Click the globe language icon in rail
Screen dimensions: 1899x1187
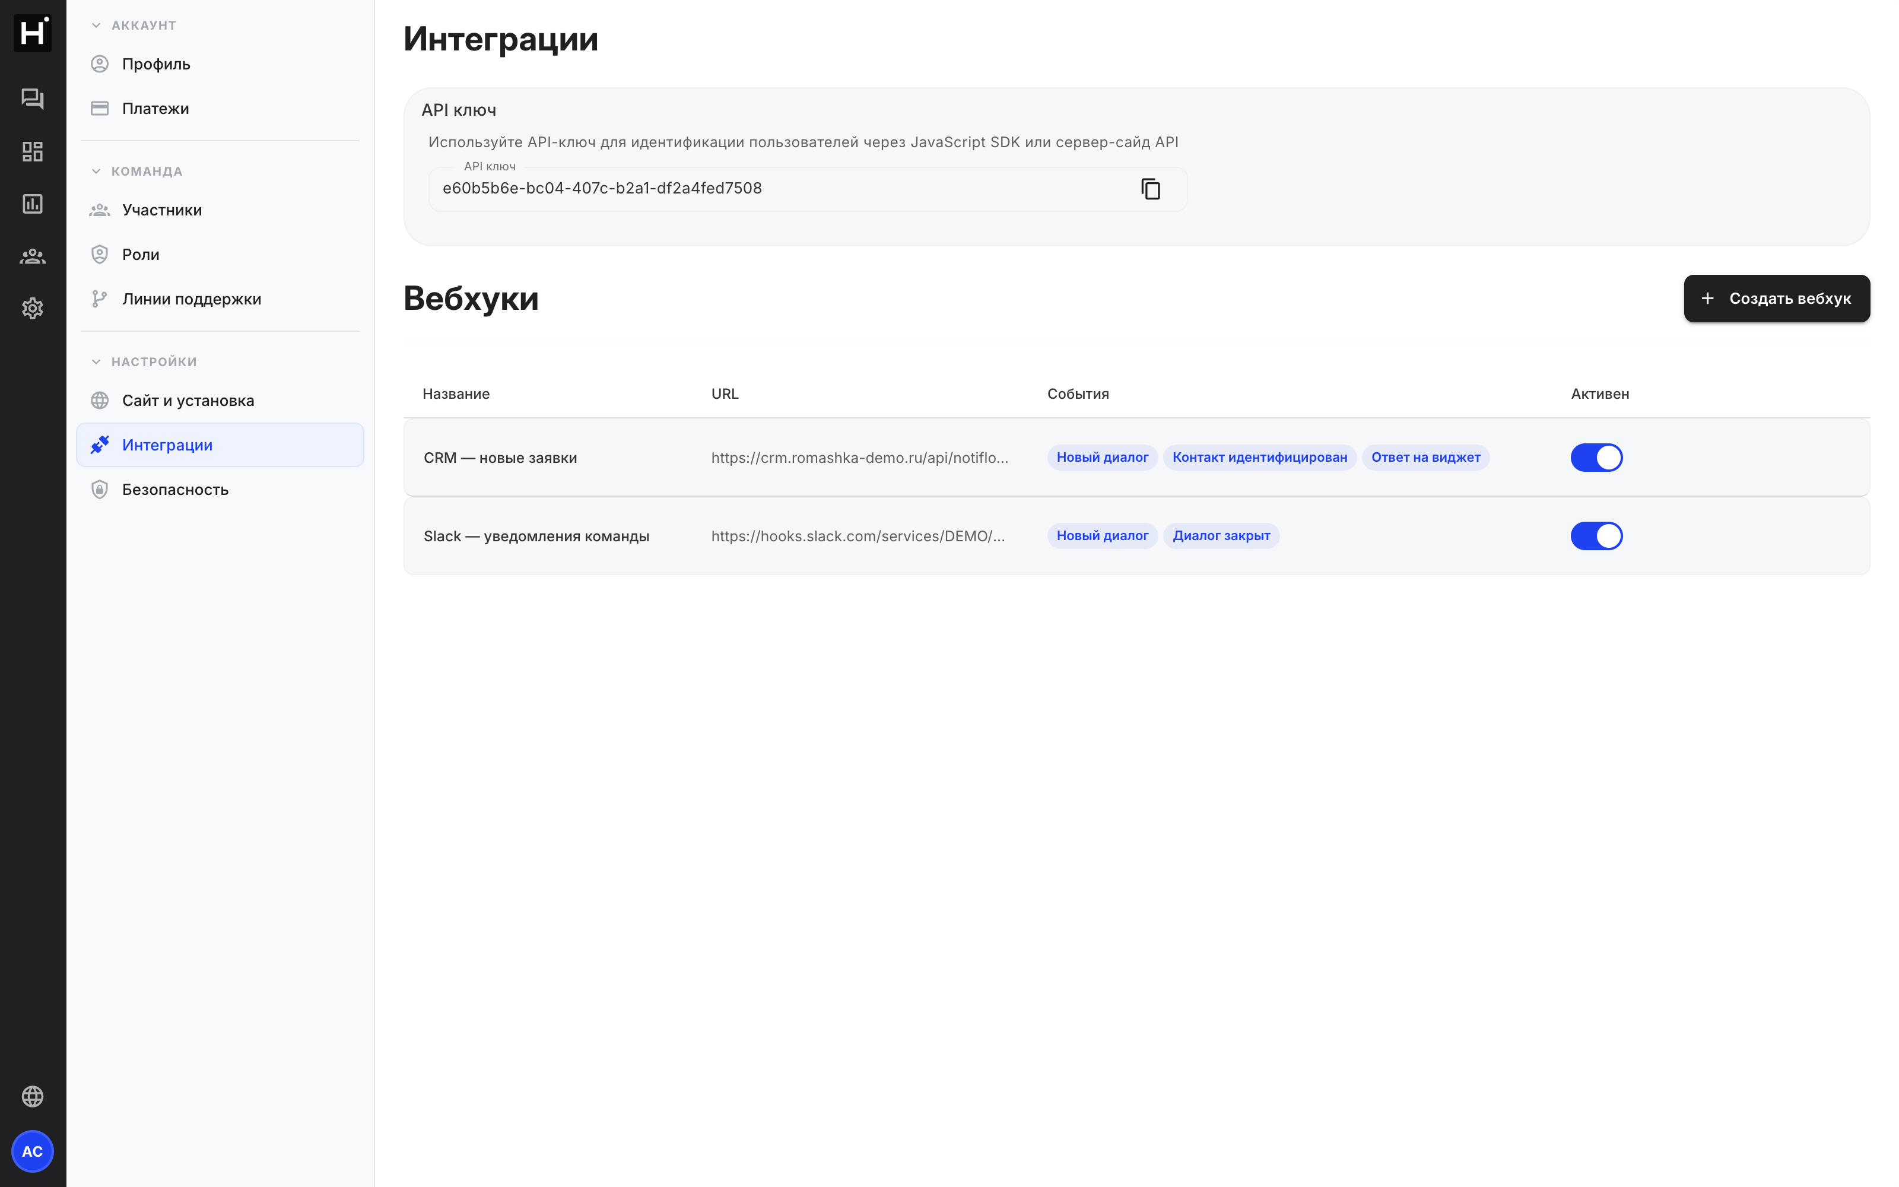click(32, 1096)
